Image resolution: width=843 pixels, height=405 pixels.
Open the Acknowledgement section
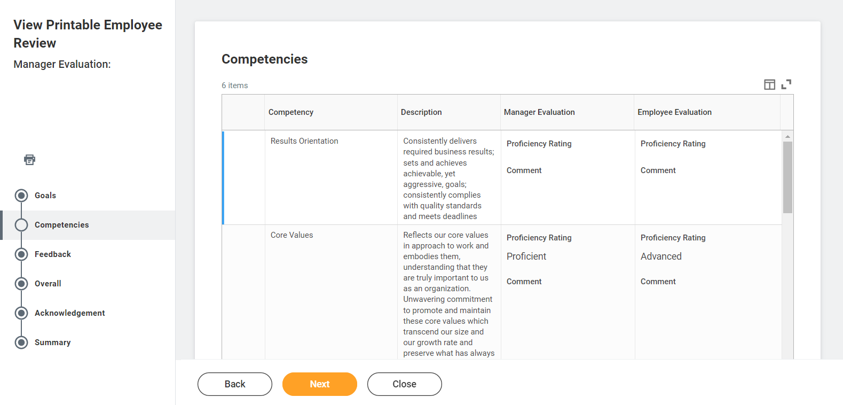(70, 313)
